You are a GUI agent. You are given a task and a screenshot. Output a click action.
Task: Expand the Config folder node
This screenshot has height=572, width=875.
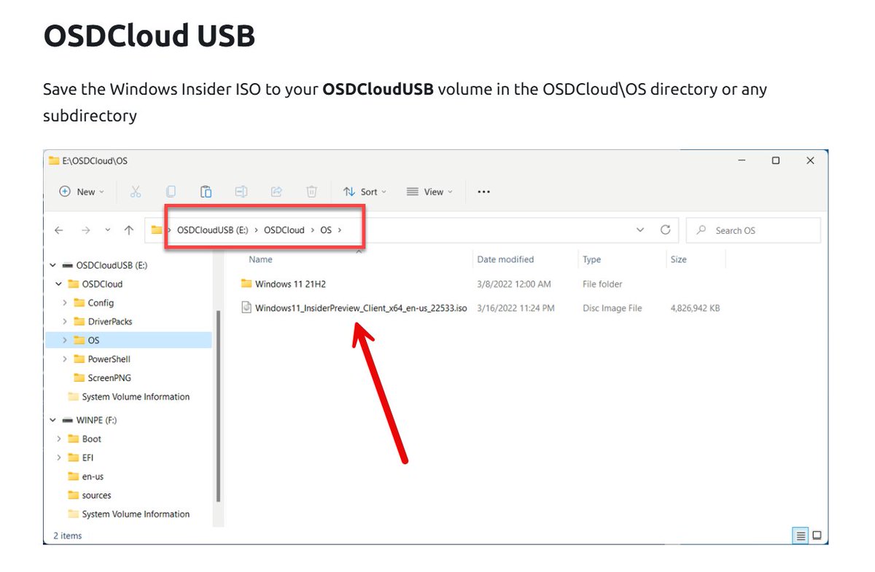[x=65, y=303]
